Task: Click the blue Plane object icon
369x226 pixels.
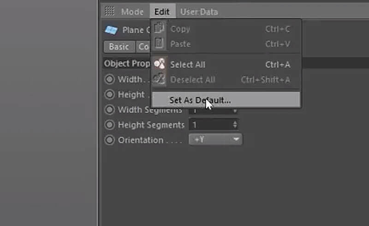Action: tap(111, 30)
